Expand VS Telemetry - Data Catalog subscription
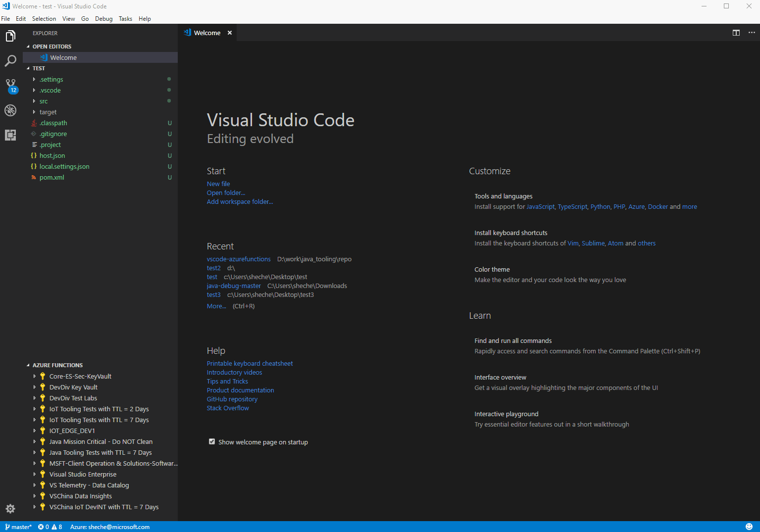 [35, 485]
